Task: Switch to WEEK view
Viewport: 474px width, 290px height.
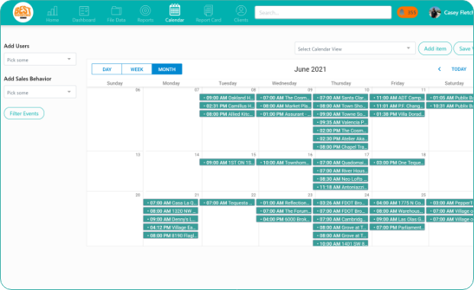Action: (x=137, y=69)
